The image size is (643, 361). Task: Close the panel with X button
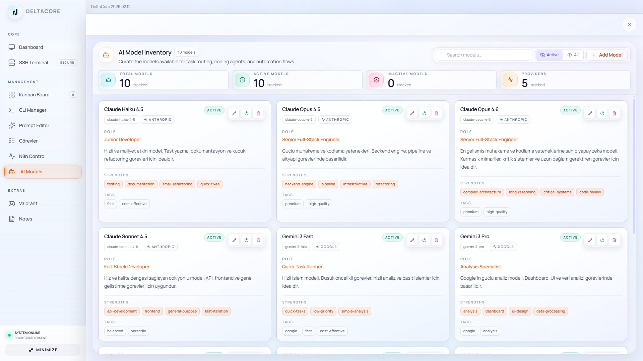coord(629,24)
